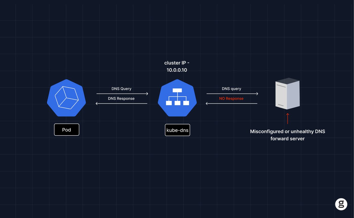Click 'Misconfigured or unhealthy DNS forward server' caption
The height and width of the screenshot is (218, 354).
287,135
